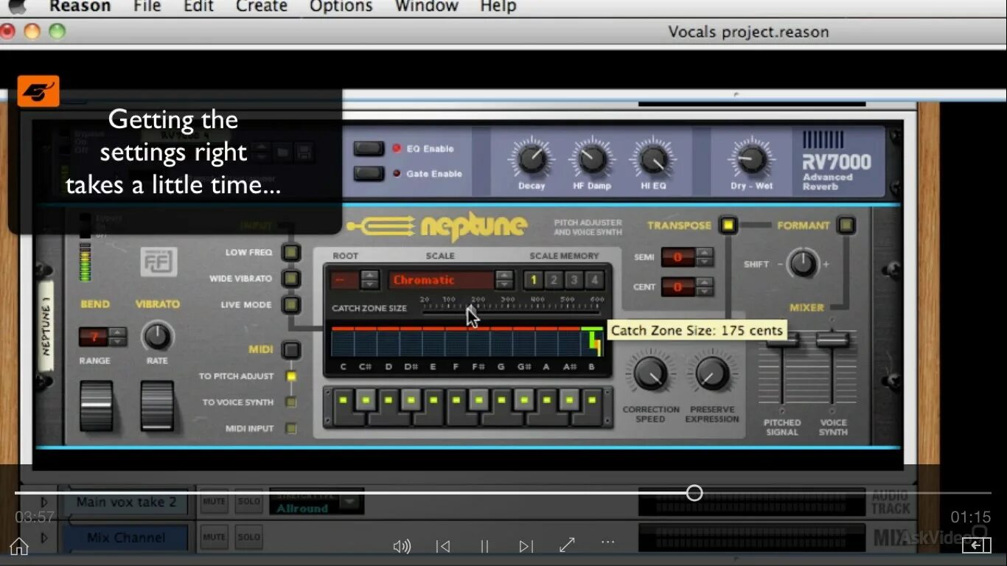Open the Options menu
The width and height of the screenshot is (1007, 566).
[341, 7]
